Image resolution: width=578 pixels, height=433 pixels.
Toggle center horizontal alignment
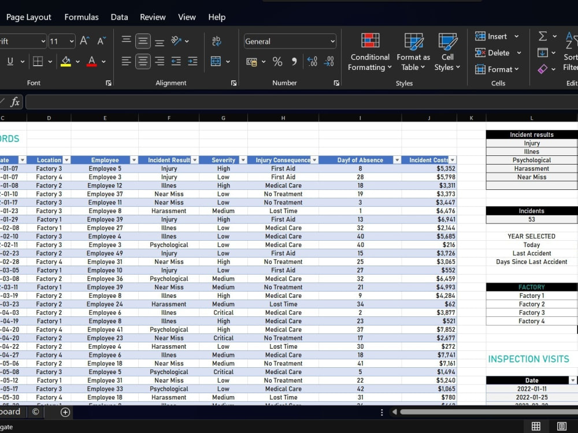pyautogui.click(x=143, y=61)
